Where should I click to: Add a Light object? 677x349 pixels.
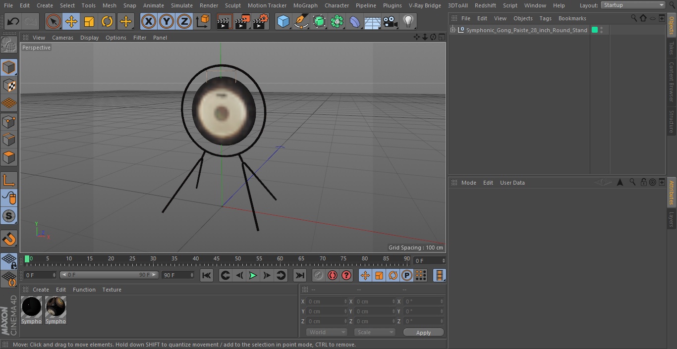point(408,21)
